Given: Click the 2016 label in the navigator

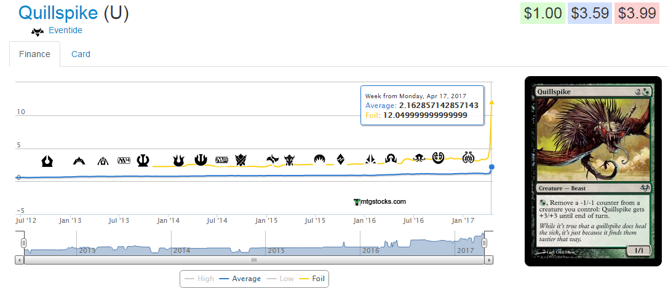Looking at the screenshot, I should click(x=371, y=250).
